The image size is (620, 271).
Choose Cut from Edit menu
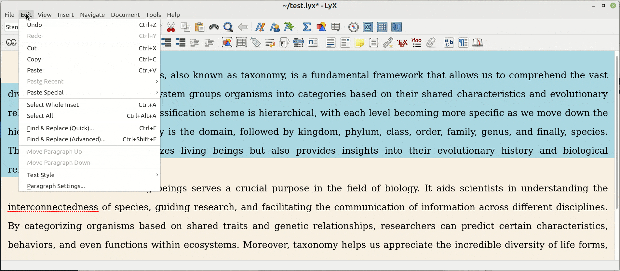pos(89,48)
